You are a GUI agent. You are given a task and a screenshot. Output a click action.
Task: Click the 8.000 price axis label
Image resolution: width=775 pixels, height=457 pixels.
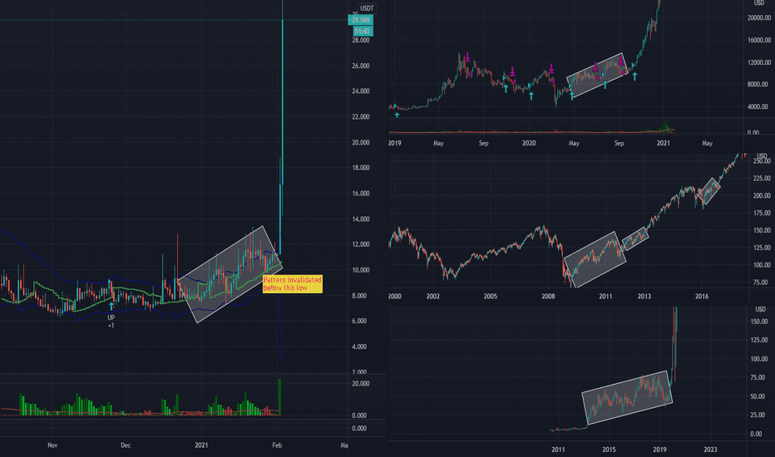(359, 296)
